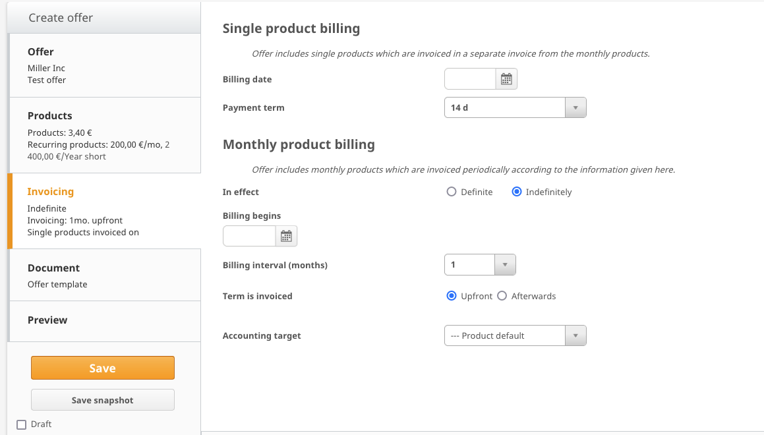This screenshot has width=764, height=435.
Task: Focus the Billing begins date field
Action: coord(249,236)
